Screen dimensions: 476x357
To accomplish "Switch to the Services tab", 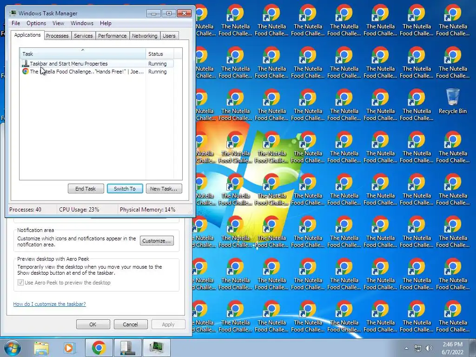I will 83,36.
